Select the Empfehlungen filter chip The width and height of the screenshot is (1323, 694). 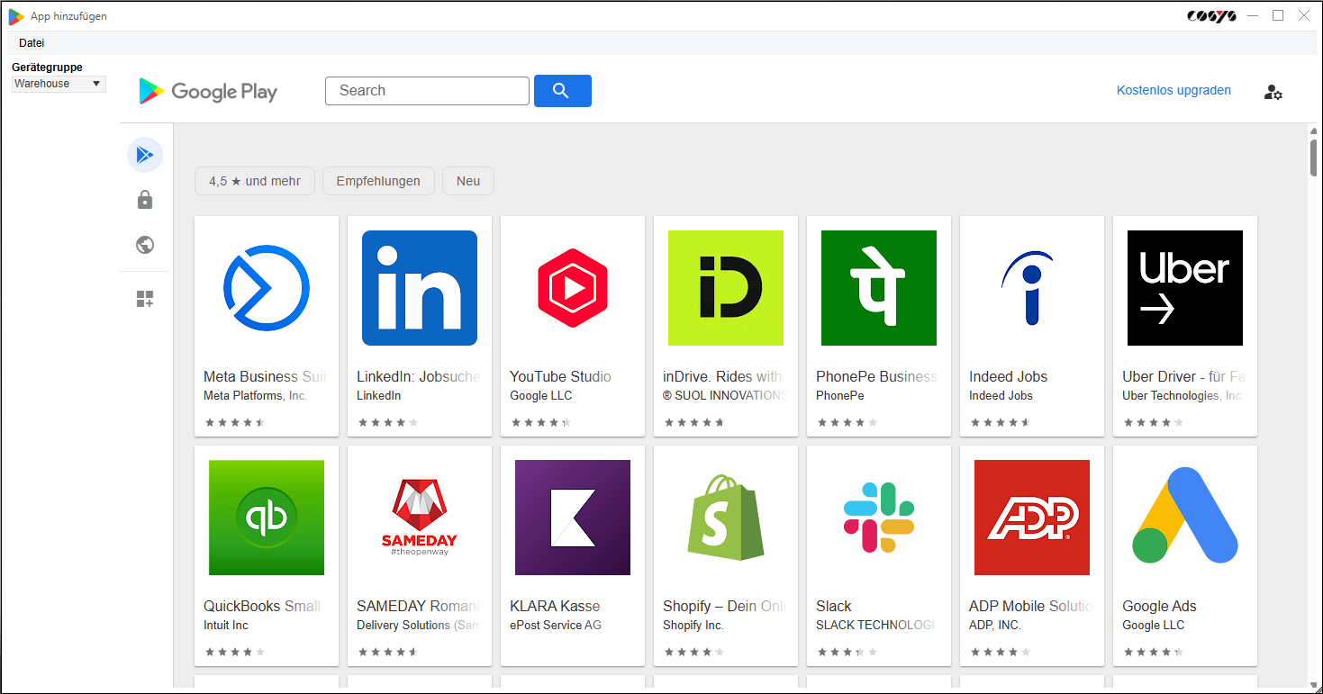tap(378, 181)
